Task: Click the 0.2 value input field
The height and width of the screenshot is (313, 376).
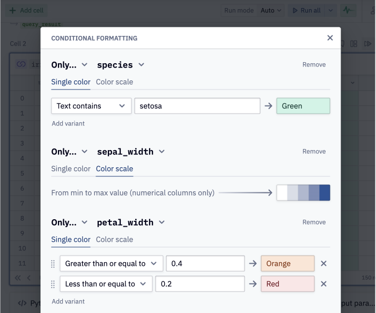Action: click(200, 284)
